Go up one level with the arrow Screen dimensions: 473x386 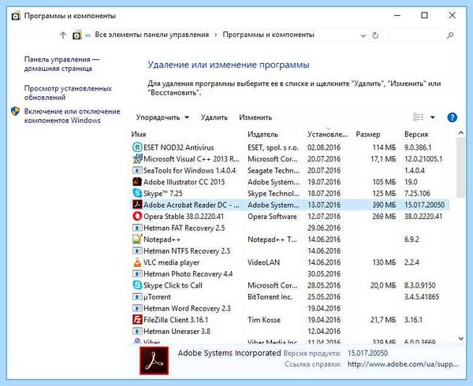pos(63,35)
